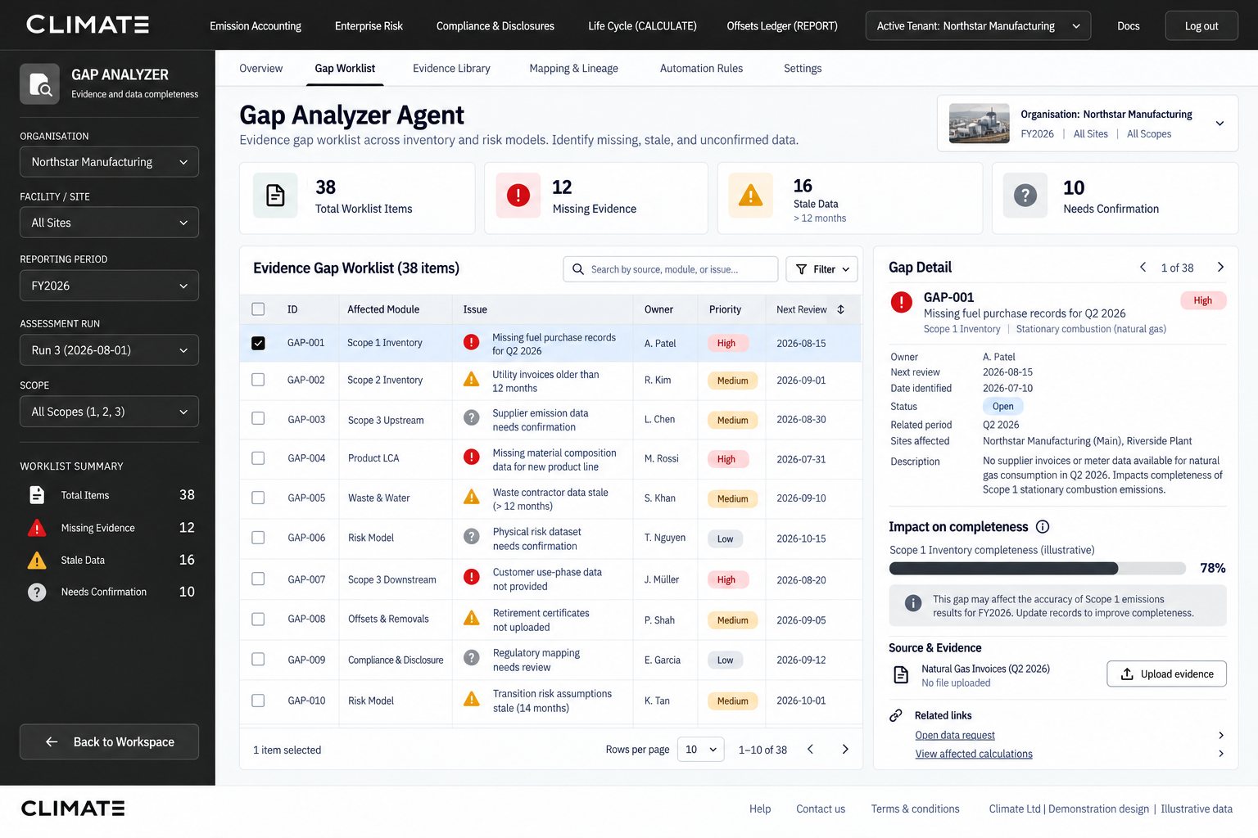1258x838 pixels.
Task: Click the sort arrows icon beside Next Review
Action: 840,309
